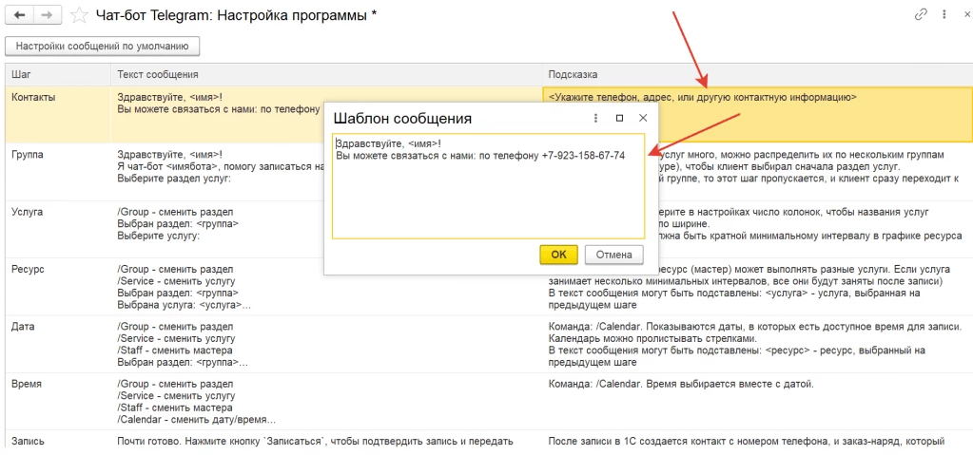
Task: Close the Шаблон сообщения dialog
Action: pyautogui.click(x=643, y=118)
